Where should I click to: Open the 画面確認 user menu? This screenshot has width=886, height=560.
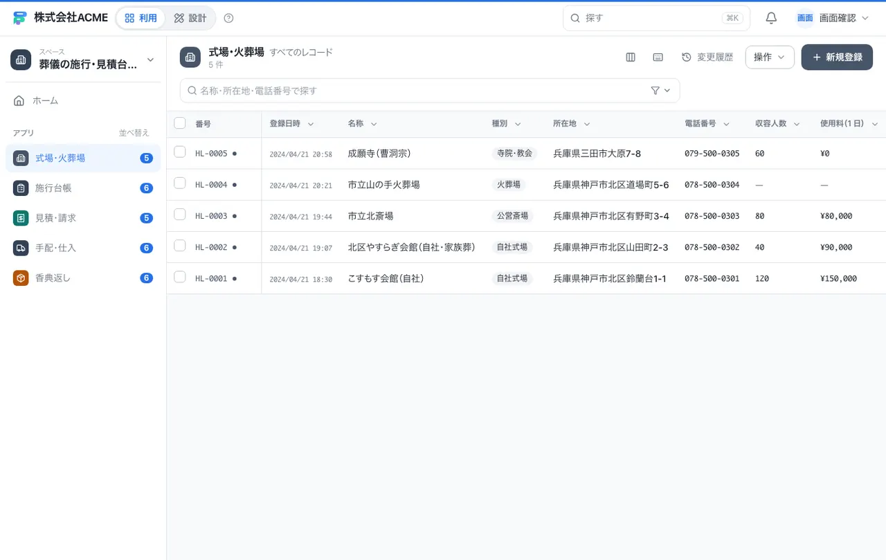click(x=833, y=18)
